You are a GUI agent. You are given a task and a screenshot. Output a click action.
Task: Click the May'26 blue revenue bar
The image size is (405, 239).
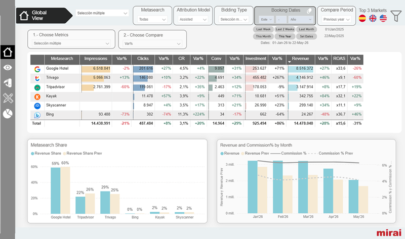353,197
